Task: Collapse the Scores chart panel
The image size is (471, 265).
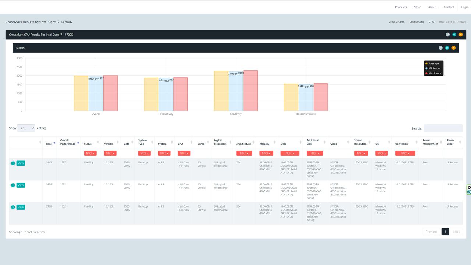Action: (453, 48)
